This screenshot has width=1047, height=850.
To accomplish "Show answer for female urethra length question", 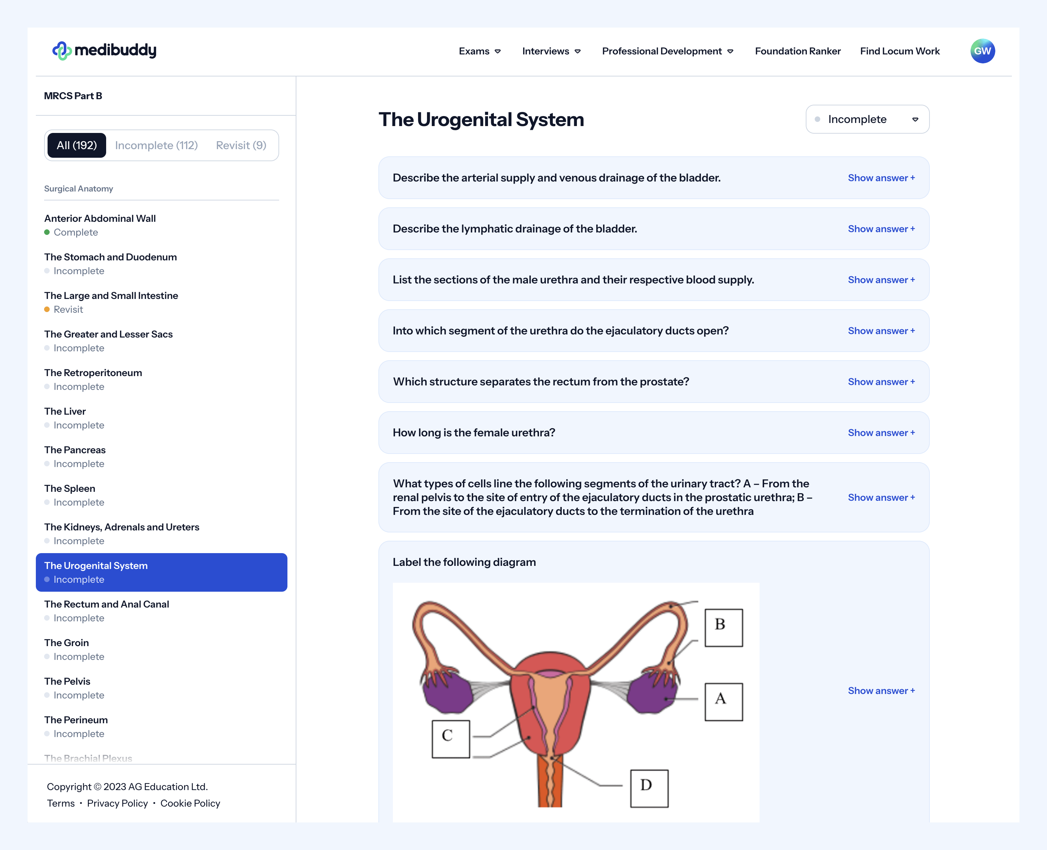I will click(881, 432).
